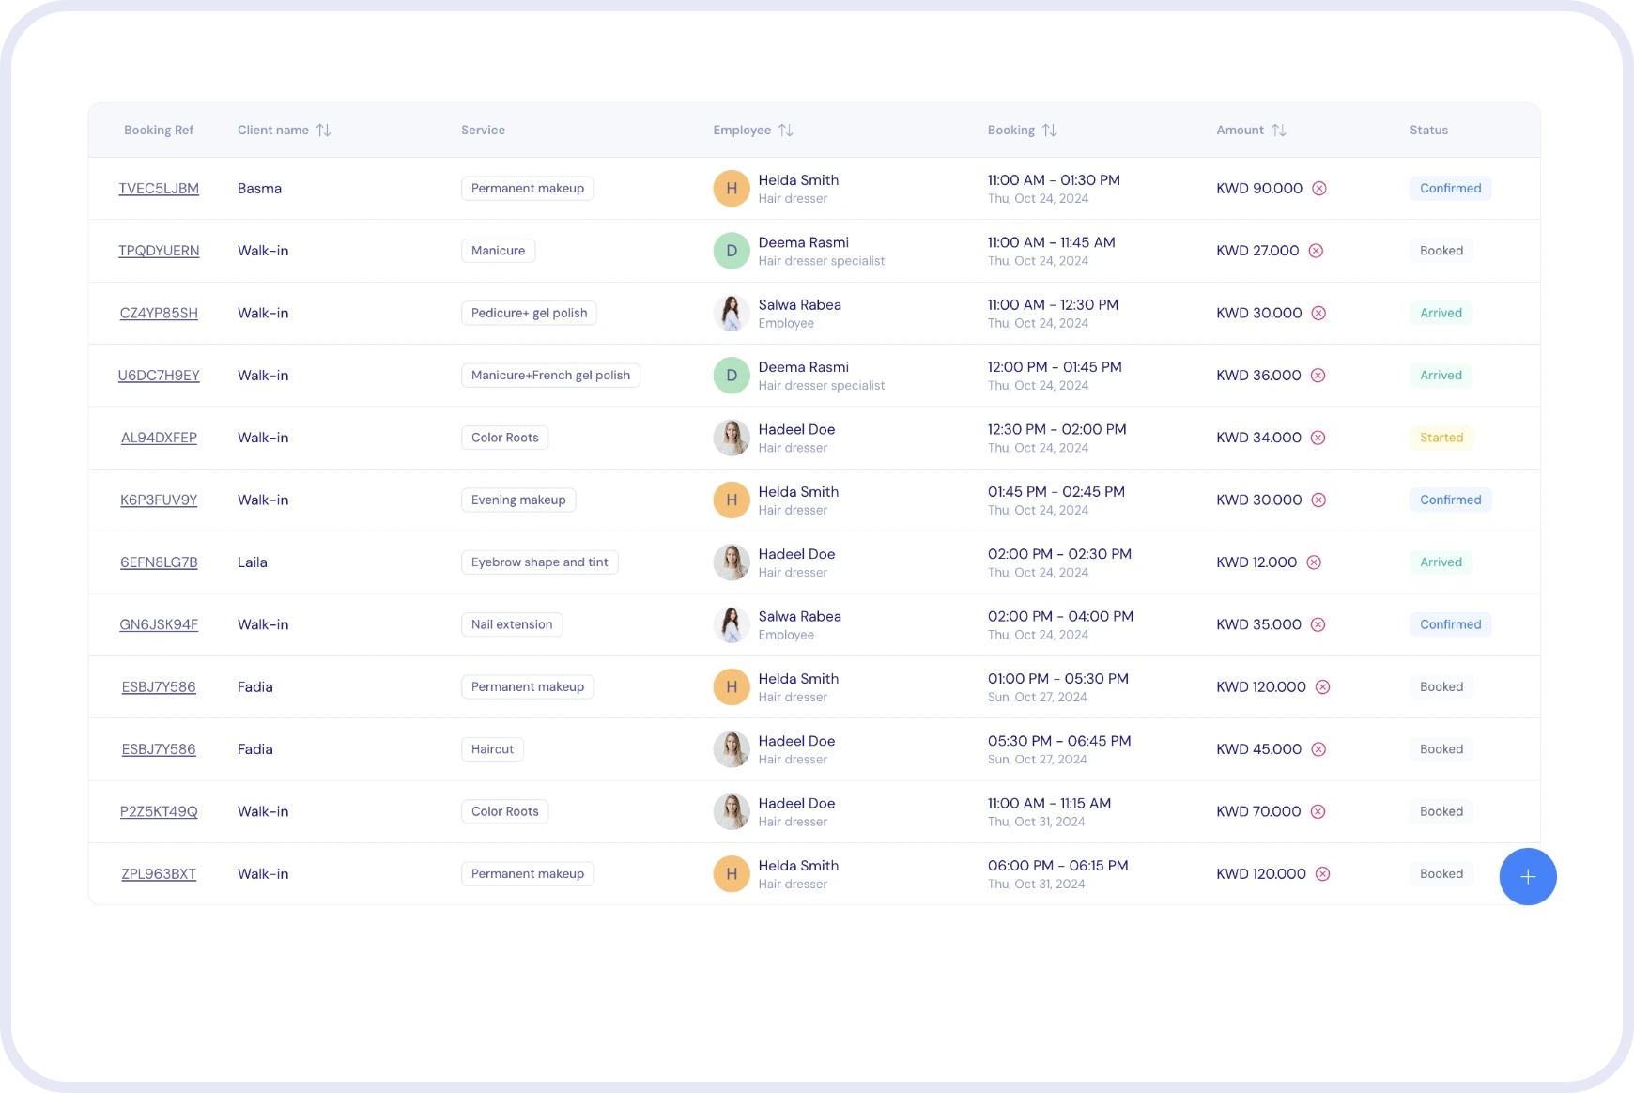Click the Booking Ref column header
The image size is (1634, 1093).
pyautogui.click(x=158, y=130)
